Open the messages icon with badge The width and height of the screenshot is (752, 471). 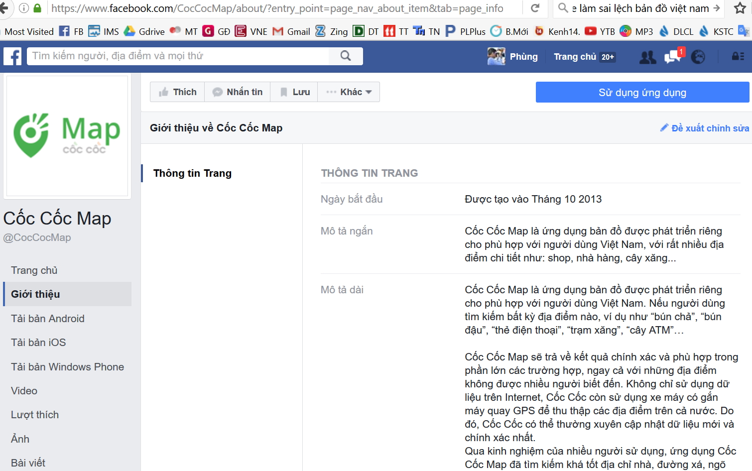673,57
